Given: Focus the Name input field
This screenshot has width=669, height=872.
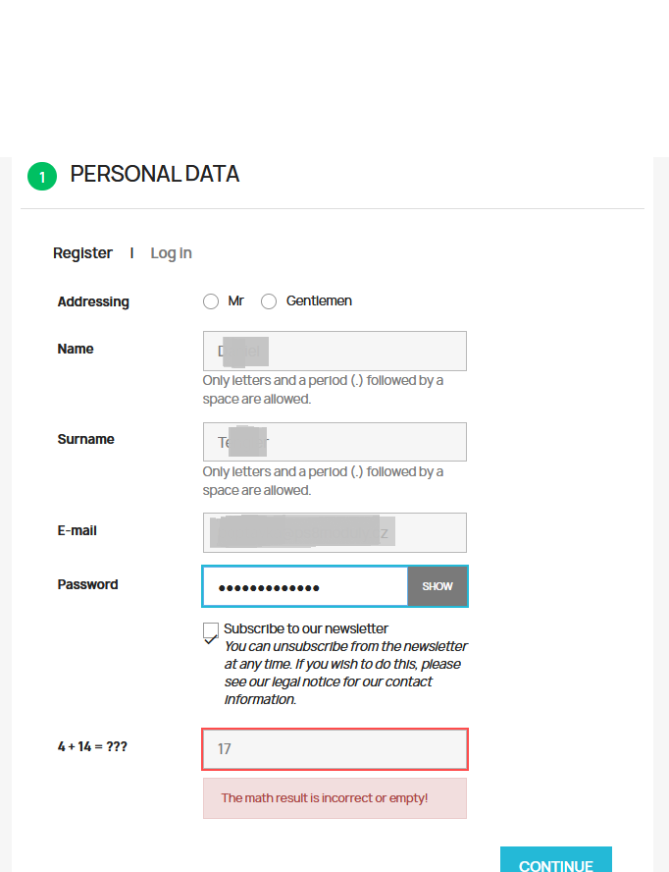Looking at the screenshot, I should point(334,351).
